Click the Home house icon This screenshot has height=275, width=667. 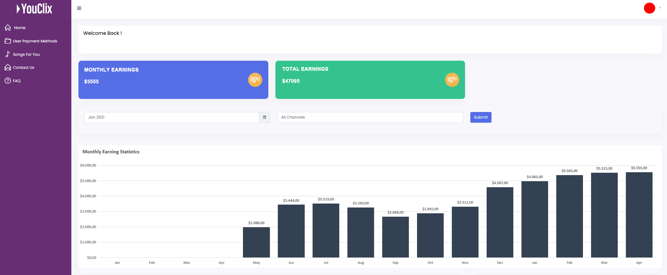8,27
